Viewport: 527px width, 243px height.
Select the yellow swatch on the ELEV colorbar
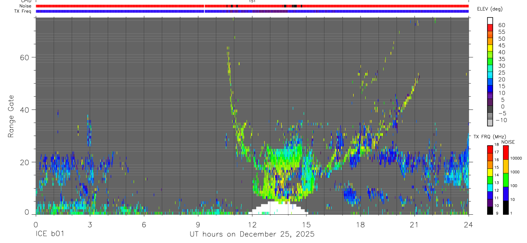490,47
